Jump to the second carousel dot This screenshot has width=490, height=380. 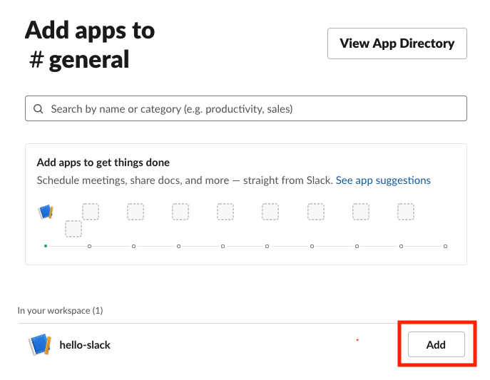[89, 247]
